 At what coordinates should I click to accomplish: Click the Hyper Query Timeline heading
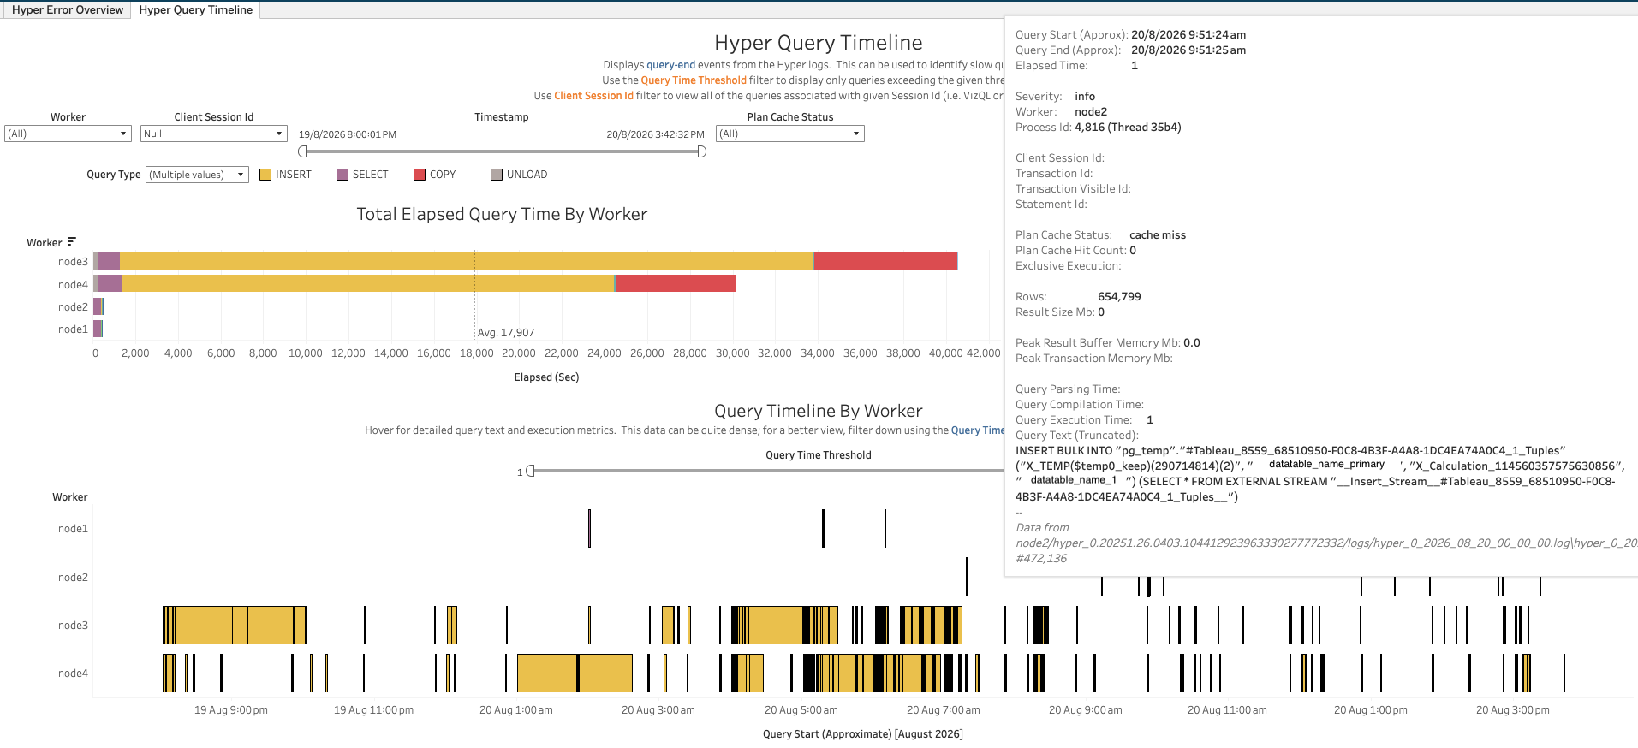click(818, 43)
